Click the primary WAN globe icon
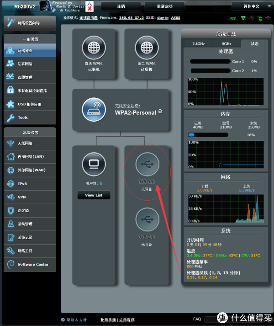The height and width of the screenshot is (326, 274). (94, 47)
